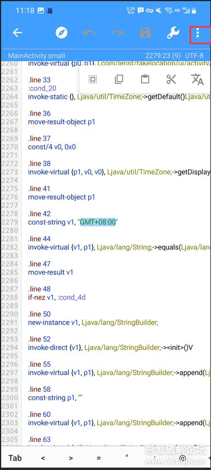This screenshot has height=470, width=211.
Task: Tap the back arrow icon
Action: tap(18, 33)
